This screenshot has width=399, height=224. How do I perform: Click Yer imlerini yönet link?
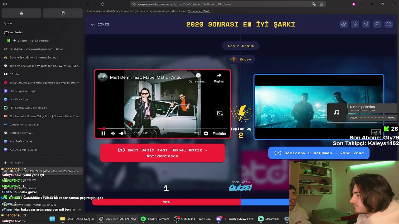click(x=199, y=11)
